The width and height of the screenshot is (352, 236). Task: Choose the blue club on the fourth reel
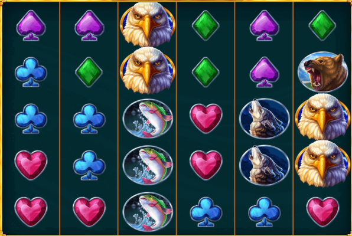pyautogui.click(x=206, y=212)
